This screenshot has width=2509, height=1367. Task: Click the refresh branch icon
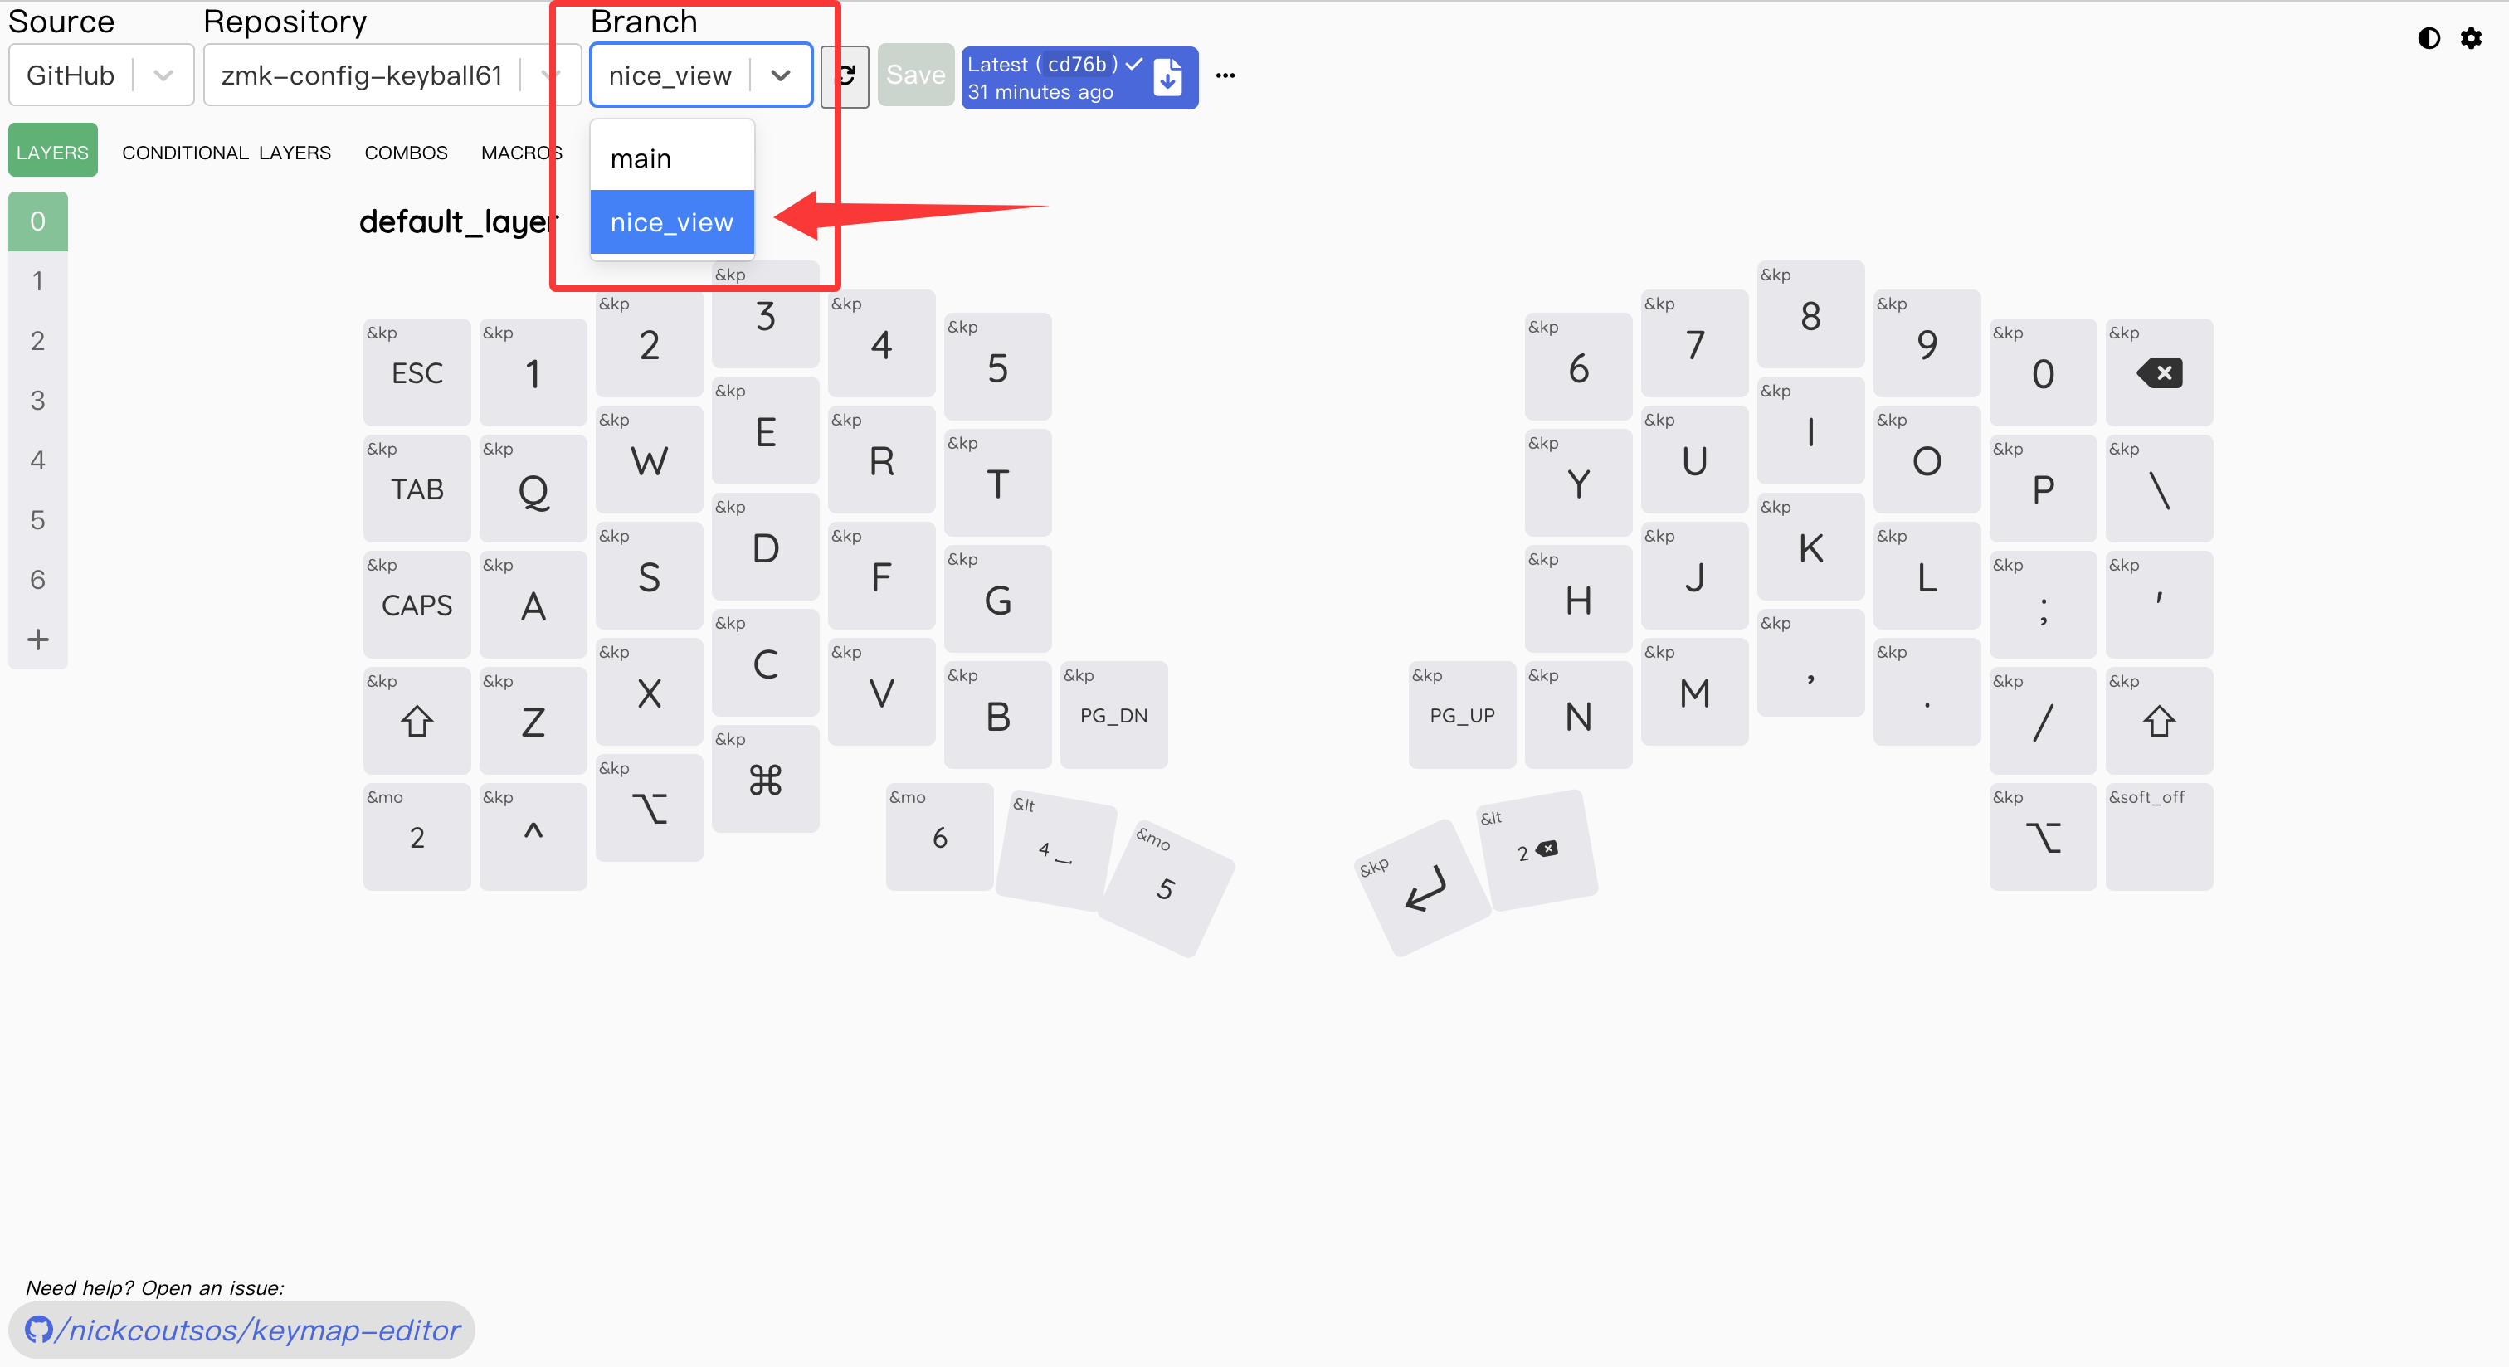coord(845,75)
